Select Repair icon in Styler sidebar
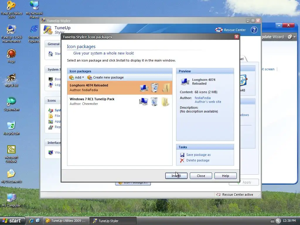Viewport: 300px width, 225px height. pos(51,127)
